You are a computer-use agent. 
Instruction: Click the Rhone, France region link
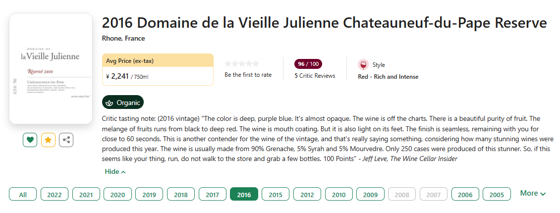[123, 38]
